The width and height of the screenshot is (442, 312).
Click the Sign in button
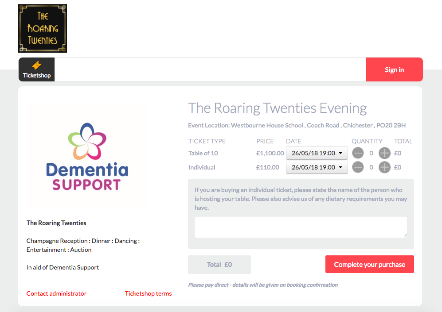tap(395, 69)
